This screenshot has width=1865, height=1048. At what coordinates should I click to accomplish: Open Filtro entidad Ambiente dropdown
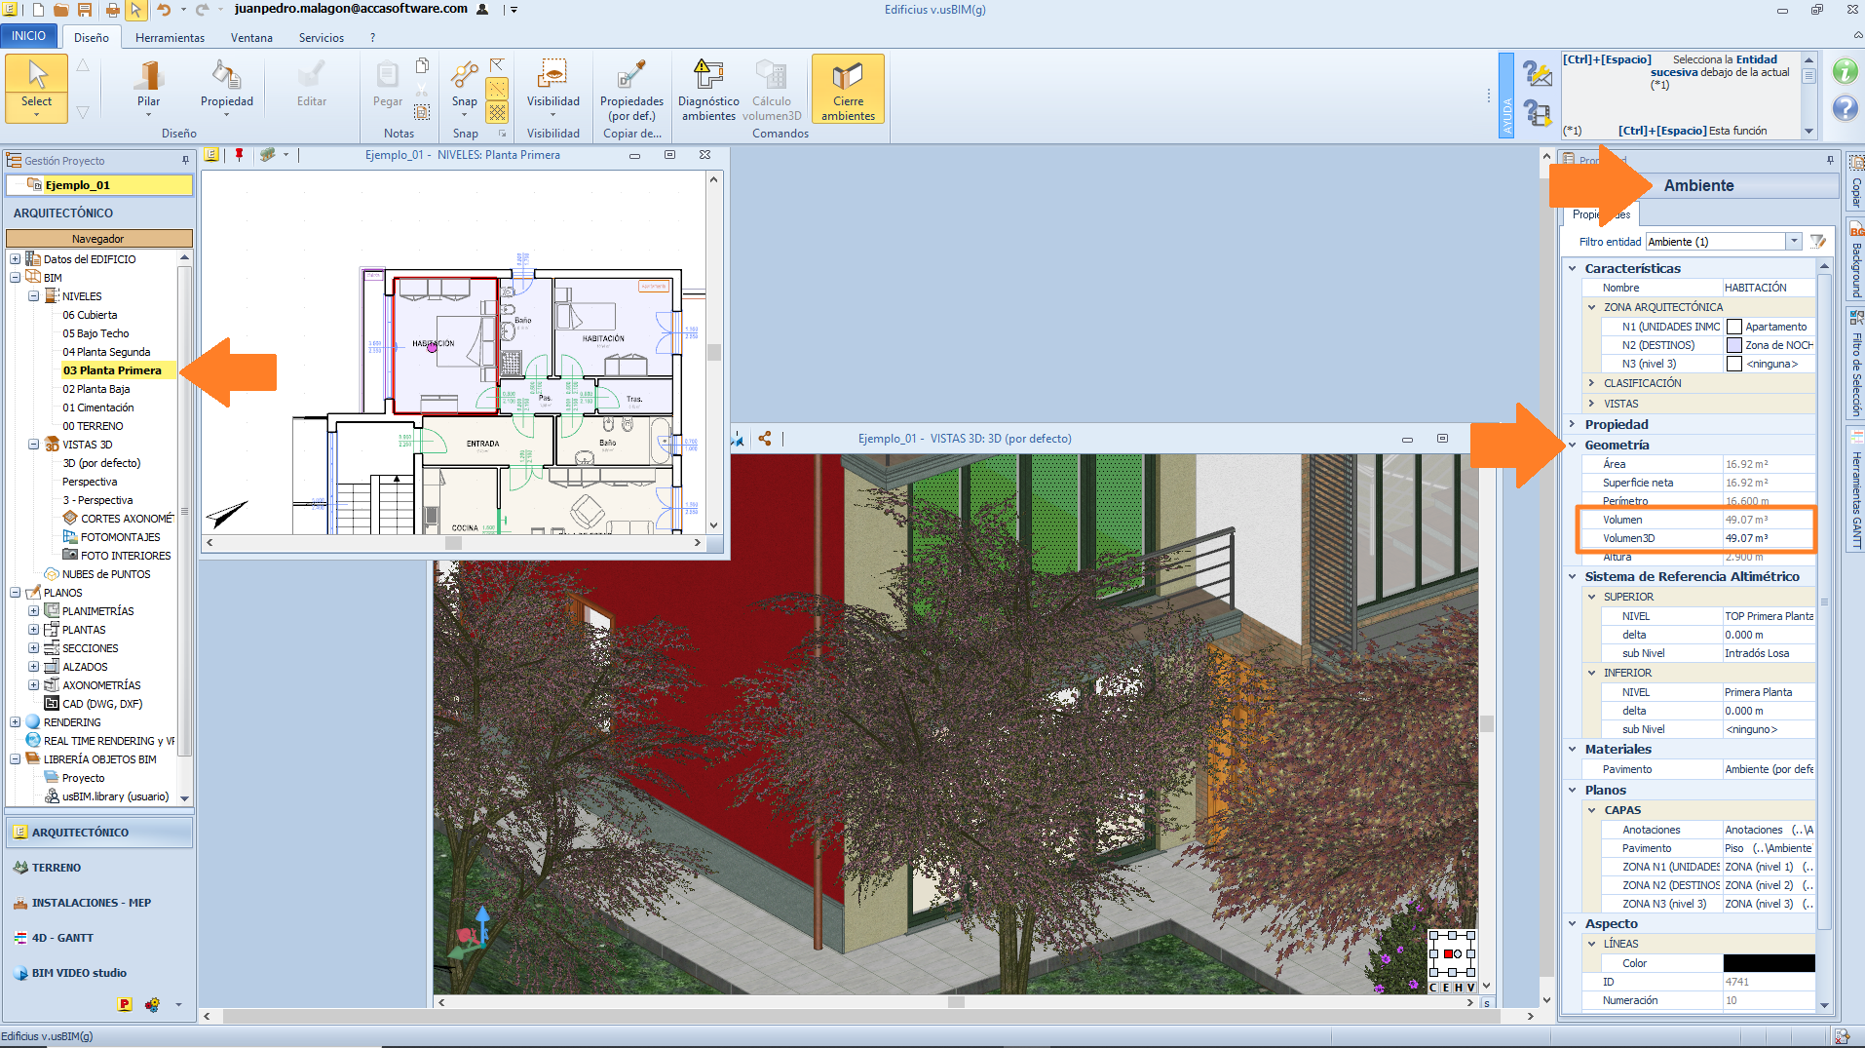1793,242
